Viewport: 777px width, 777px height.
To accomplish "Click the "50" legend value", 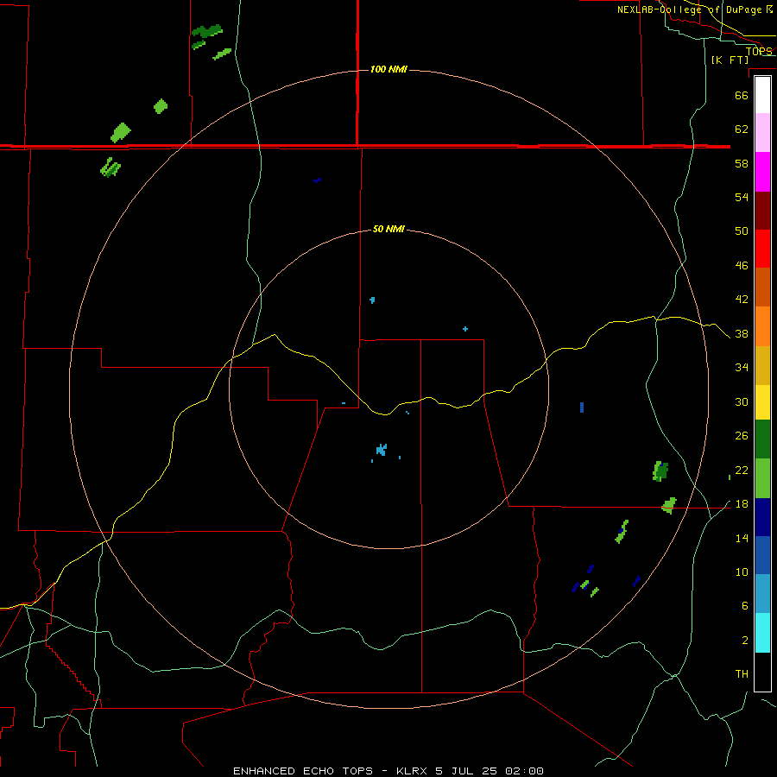I will 742,231.
